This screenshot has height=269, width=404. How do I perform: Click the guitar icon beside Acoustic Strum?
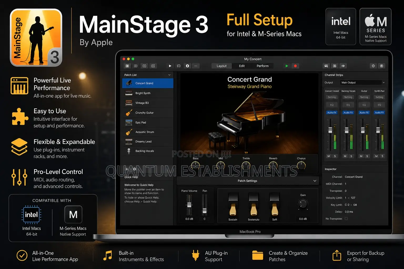coord(129,132)
